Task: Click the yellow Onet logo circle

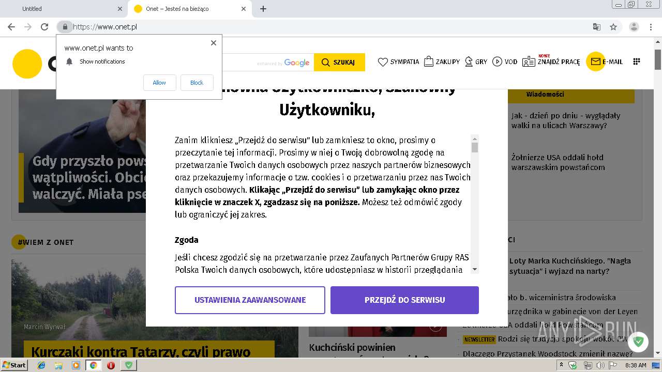Action: point(27,64)
